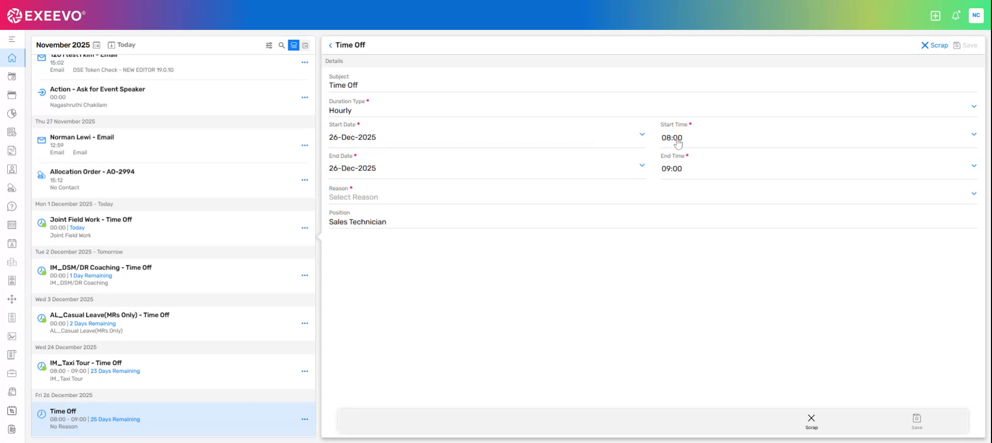Viewport: 992px width, 443px height.
Task: Select Allocation Order - AO-2994 entry
Action: (x=173, y=180)
